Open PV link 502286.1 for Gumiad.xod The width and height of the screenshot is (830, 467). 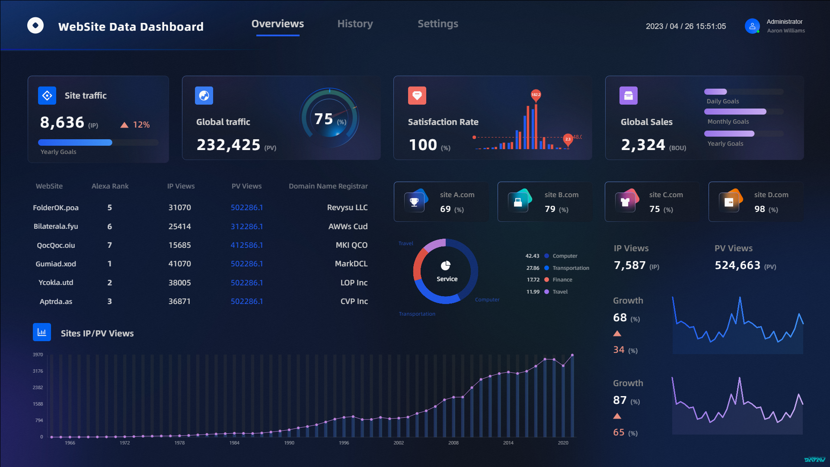tap(247, 264)
